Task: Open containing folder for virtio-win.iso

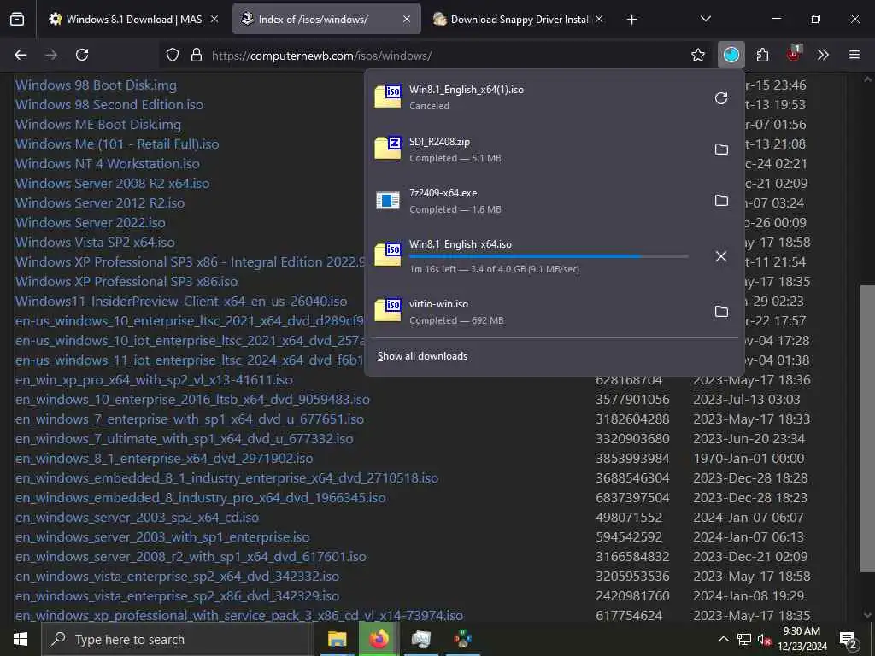Action: click(721, 311)
